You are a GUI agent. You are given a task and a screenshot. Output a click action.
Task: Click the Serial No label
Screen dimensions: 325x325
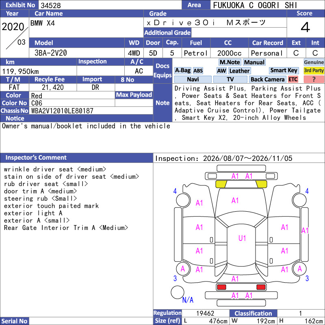14,321
